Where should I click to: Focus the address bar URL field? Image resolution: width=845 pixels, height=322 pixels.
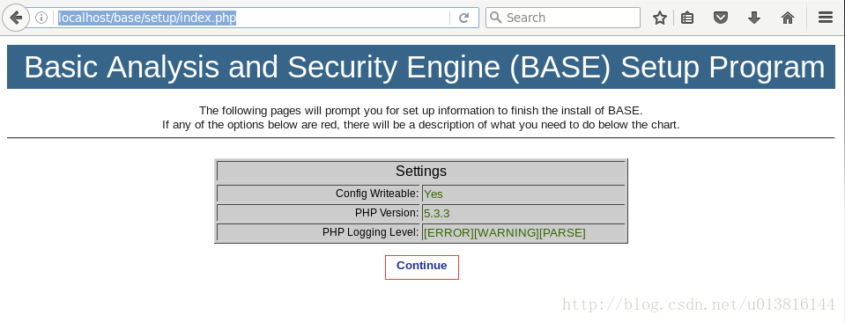[x=253, y=18]
